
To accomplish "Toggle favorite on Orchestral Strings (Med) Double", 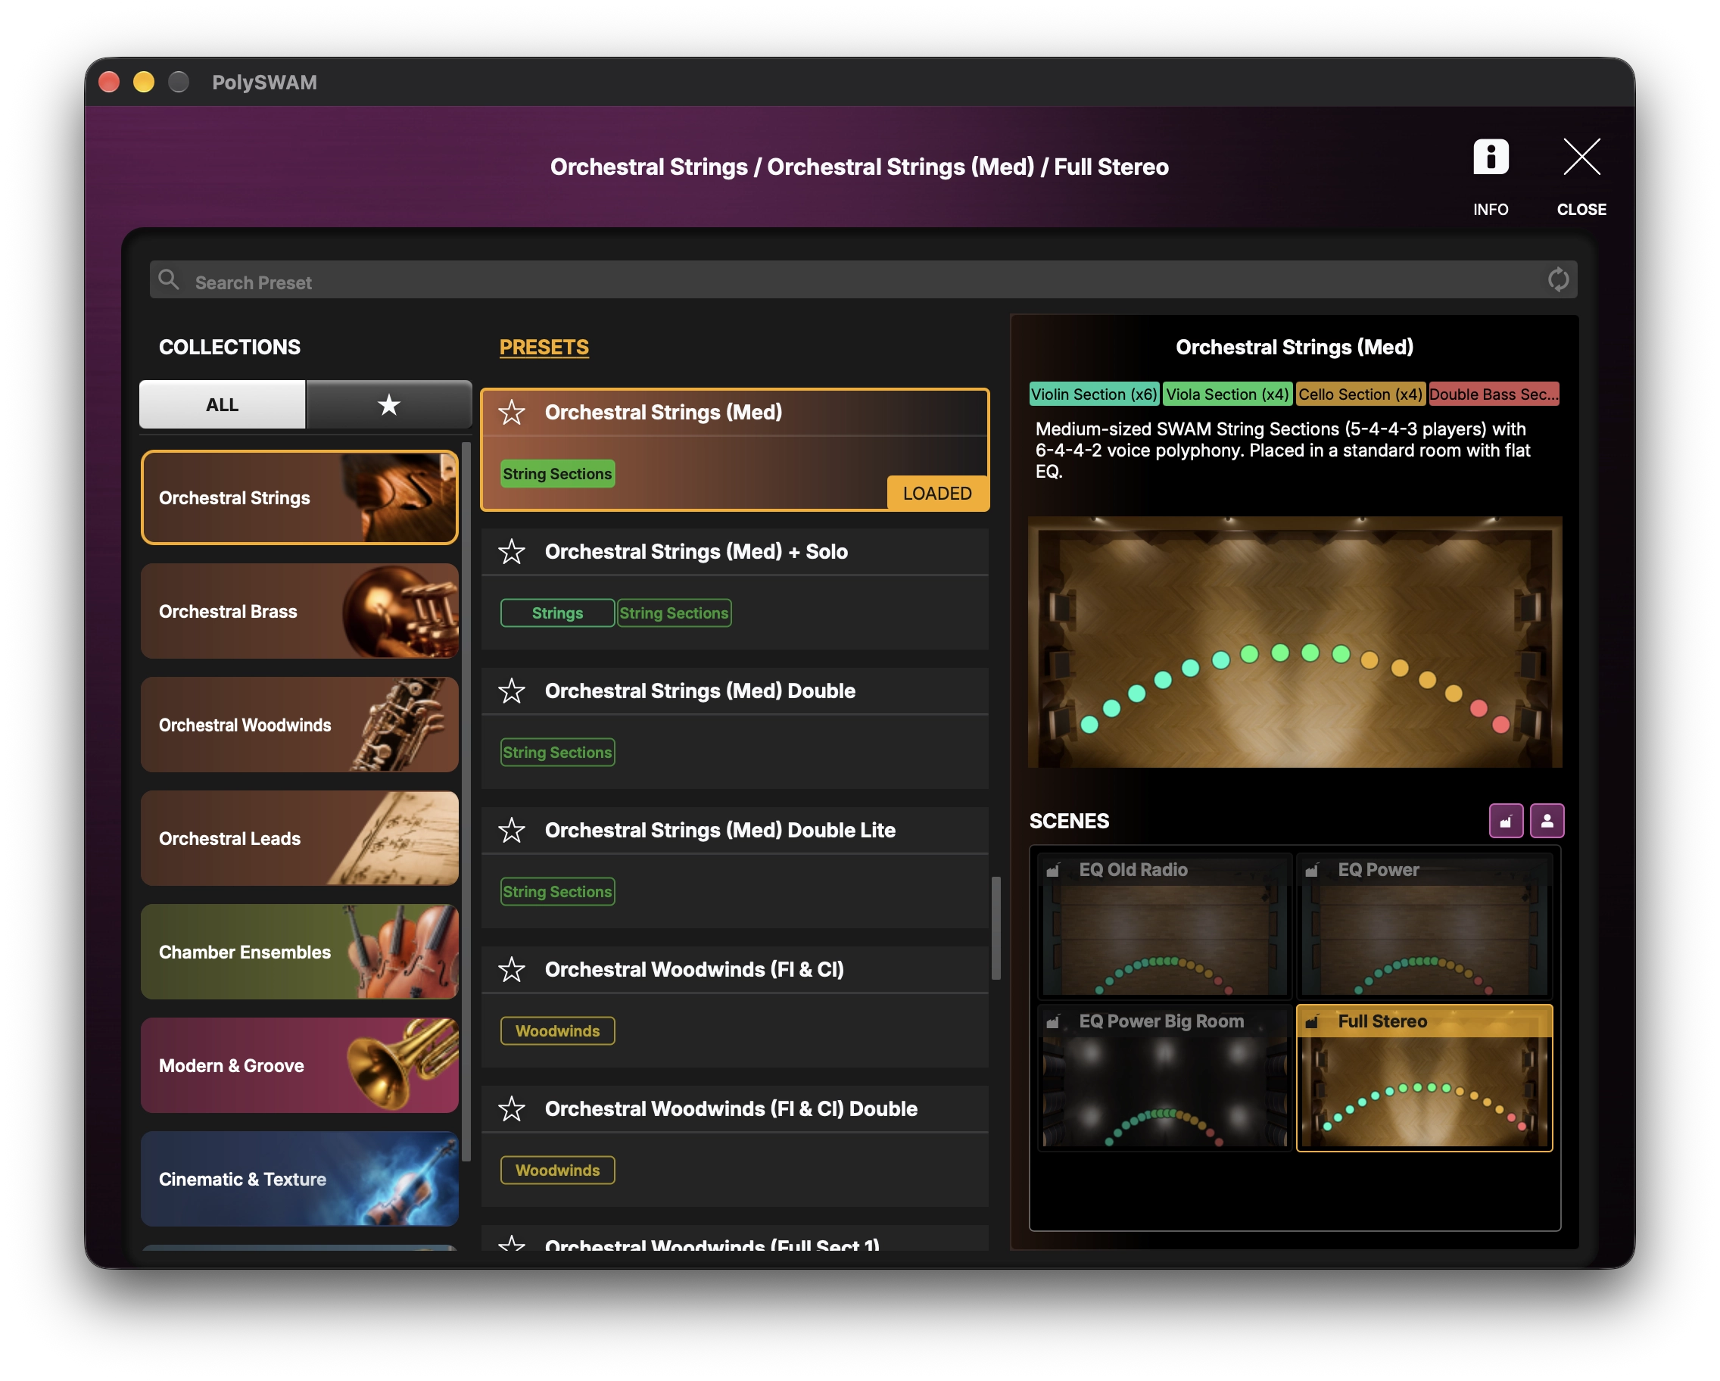I will tap(511, 691).
